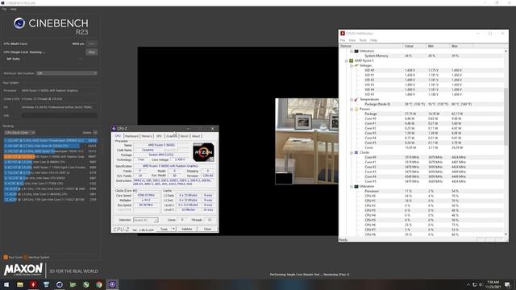The width and height of the screenshot is (516, 290).
Task: Click the Maxon logo
Action: click(x=23, y=270)
